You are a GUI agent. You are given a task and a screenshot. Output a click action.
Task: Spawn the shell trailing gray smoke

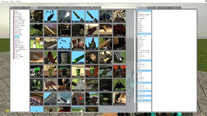(x=78, y=85)
